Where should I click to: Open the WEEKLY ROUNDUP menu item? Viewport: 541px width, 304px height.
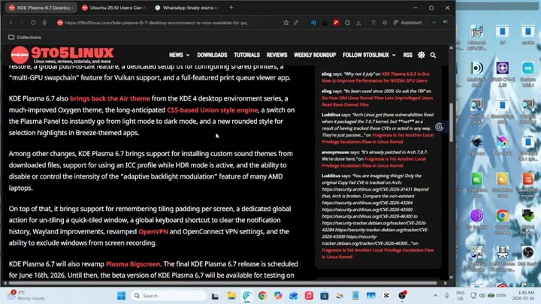(315, 55)
